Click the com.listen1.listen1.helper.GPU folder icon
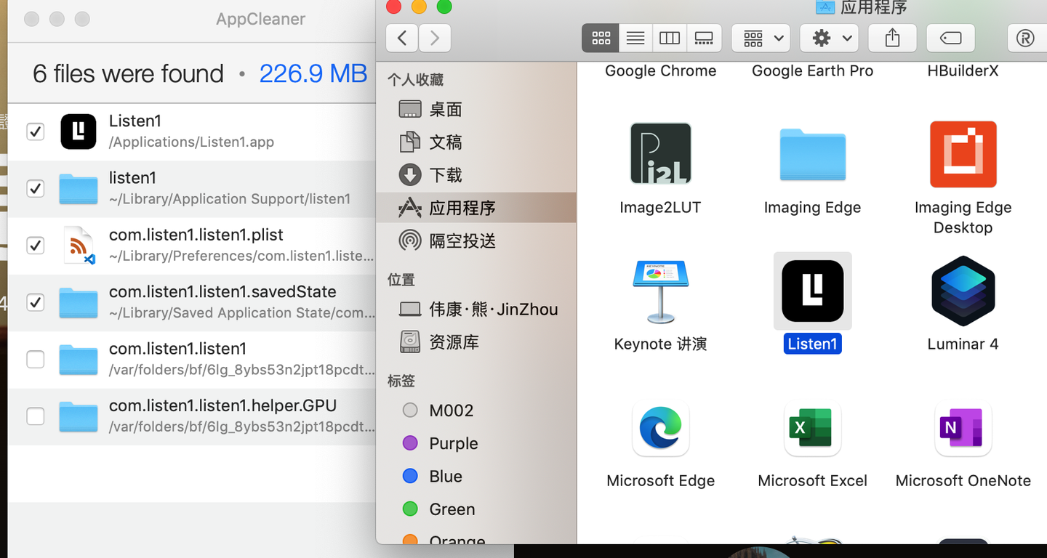 [79, 416]
